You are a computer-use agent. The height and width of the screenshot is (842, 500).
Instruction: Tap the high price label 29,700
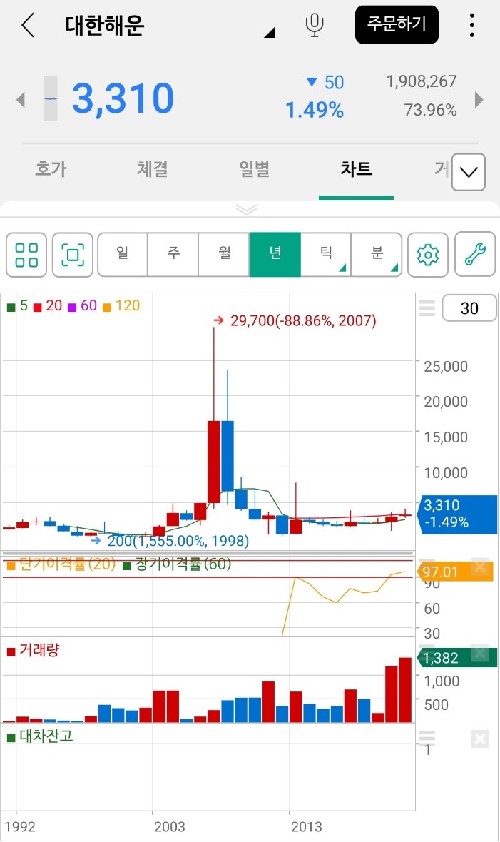tap(303, 321)
